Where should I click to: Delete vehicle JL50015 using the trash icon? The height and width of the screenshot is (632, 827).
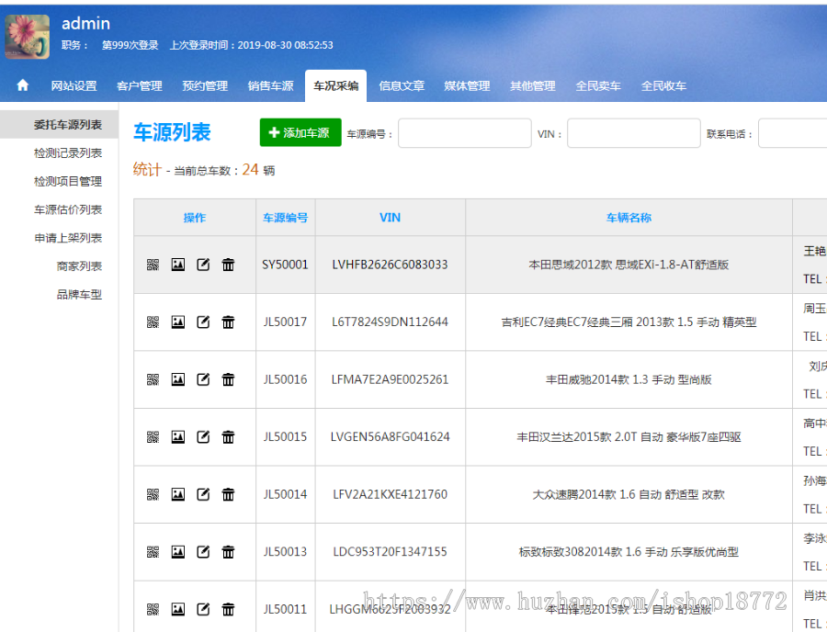pyautogui.click(x=228, y=437)
